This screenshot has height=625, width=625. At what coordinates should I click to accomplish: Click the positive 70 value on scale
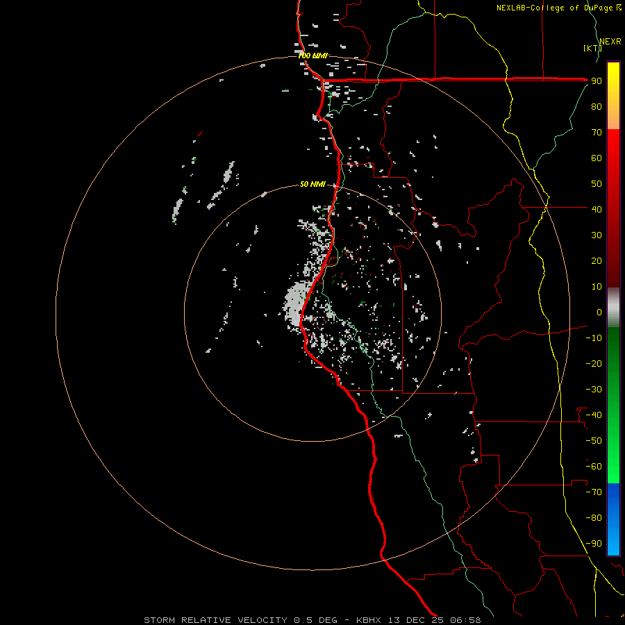coord(597,133)
